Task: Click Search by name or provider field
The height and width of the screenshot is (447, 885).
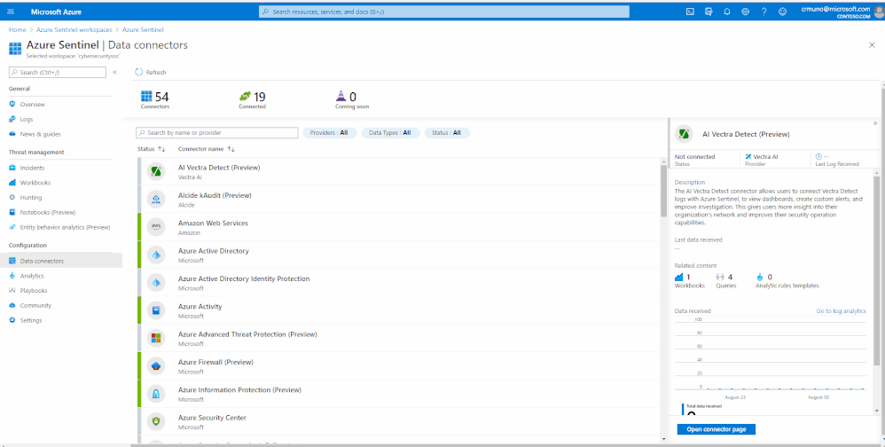Action: coord(216,133)
